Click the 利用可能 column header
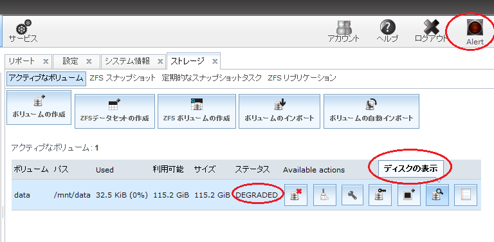494x242 pixels. point(168,169)
